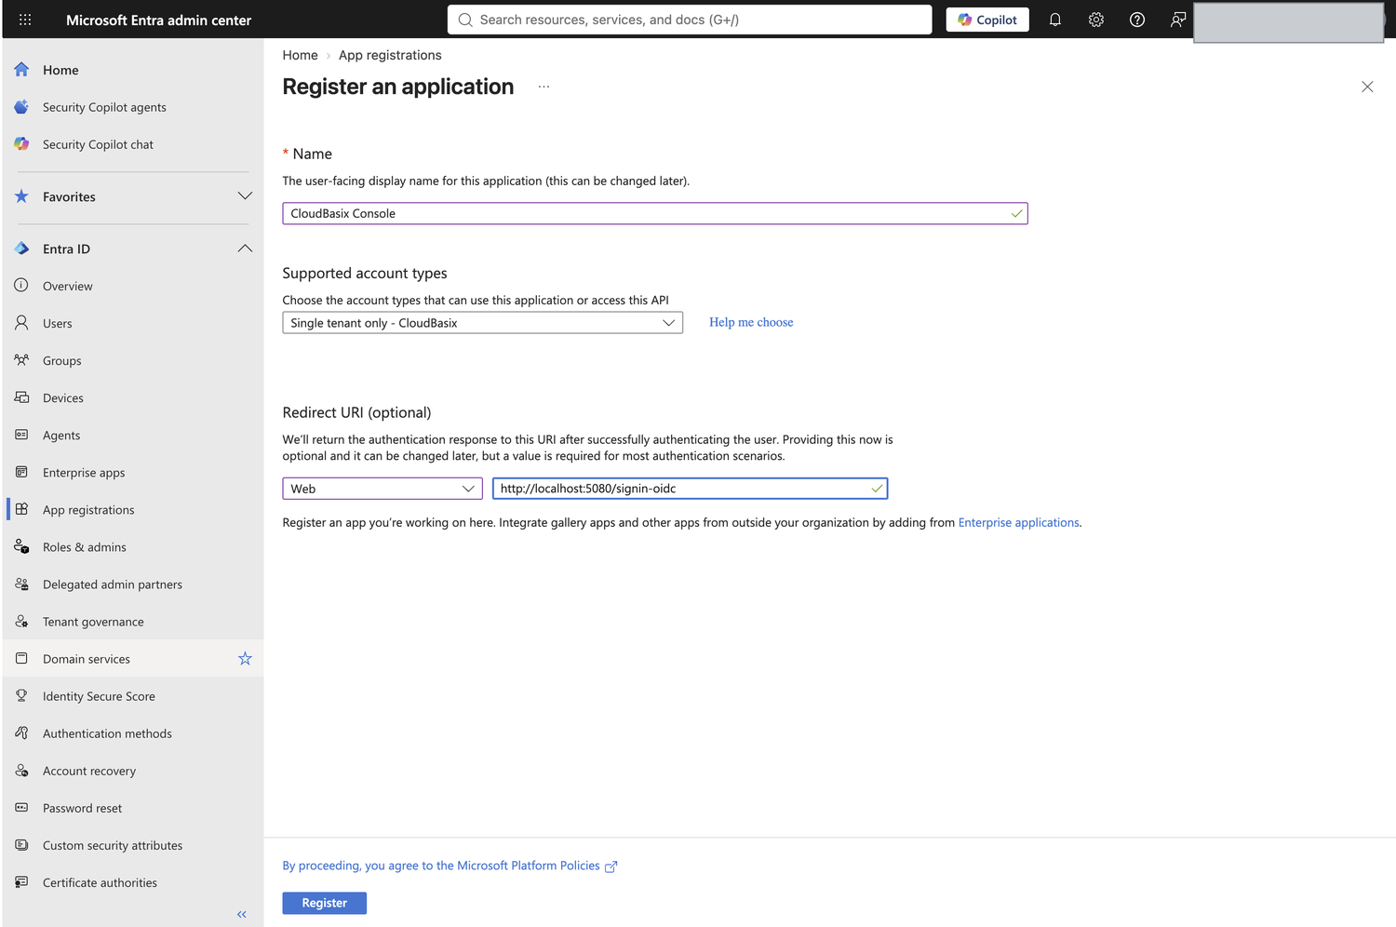This screenshot has height=927, width=1396.
Task: Click the search resources box
Action: [690, 20]
